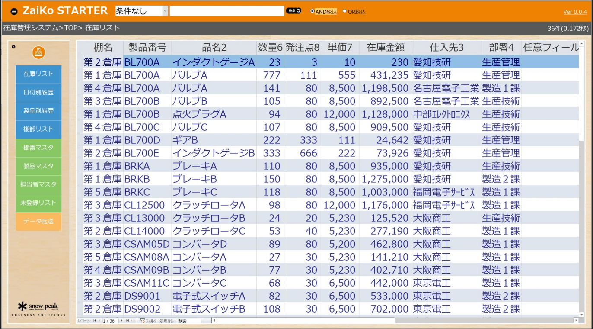
Task: Click the vertical scrollbar down arrow
Action: pyautogui.click(x=581, y=315)
